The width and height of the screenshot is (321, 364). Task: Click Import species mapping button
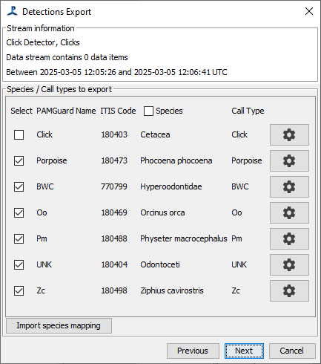[x=59, y=325]
